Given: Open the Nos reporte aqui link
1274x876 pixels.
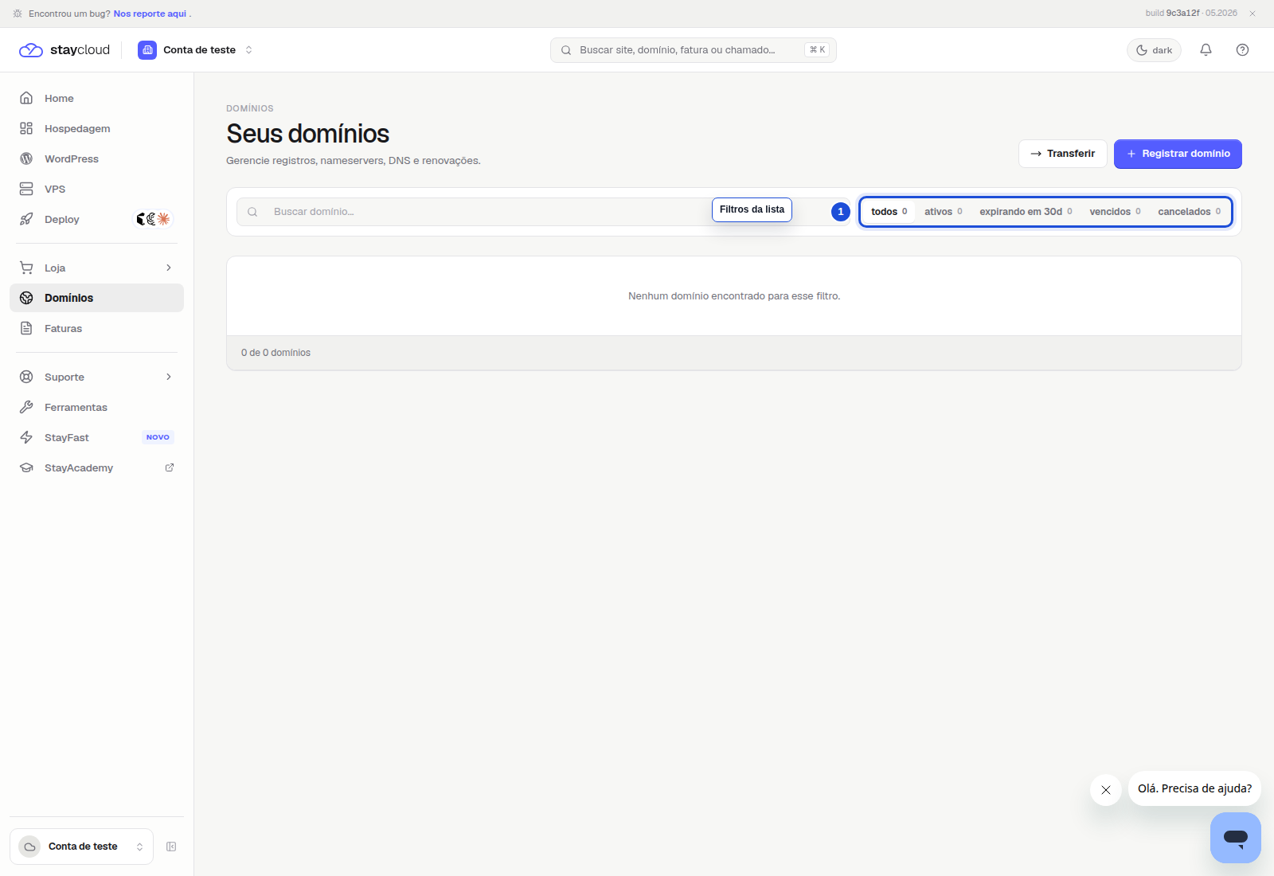Looking at the screenshot, I should tap(150, 14).
